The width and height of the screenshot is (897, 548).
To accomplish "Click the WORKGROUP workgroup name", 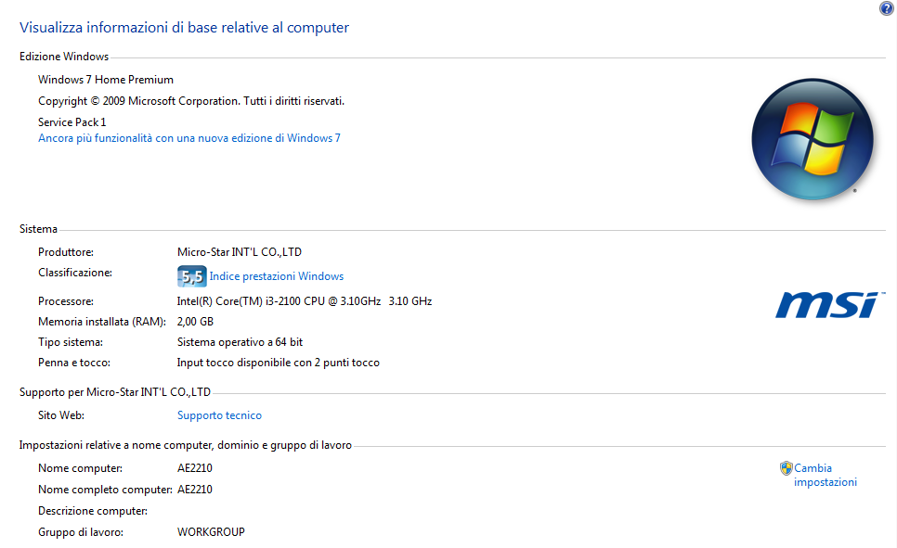I will [211, 532].
